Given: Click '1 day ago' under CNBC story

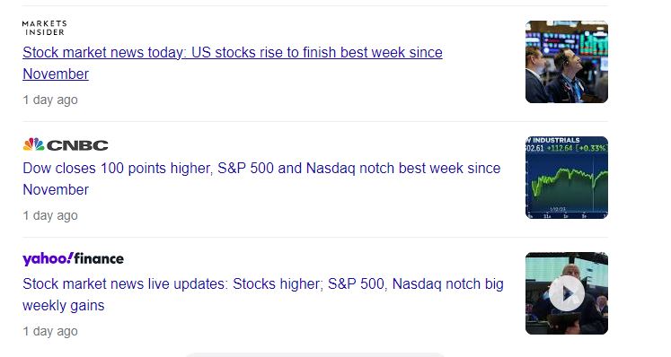Looking at the screenshot, I should 50,216.
